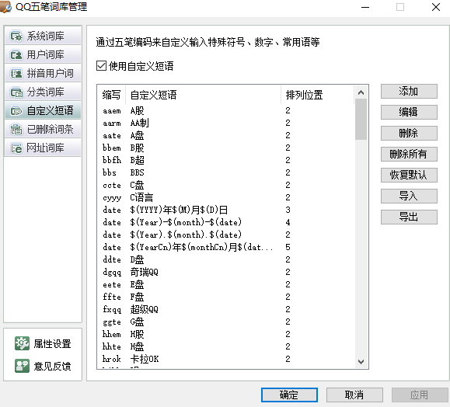Select the date row '$(Year).$(month).$(date)'
The image size is (450, 407).
pyautogui.click(x=225, y=235)
